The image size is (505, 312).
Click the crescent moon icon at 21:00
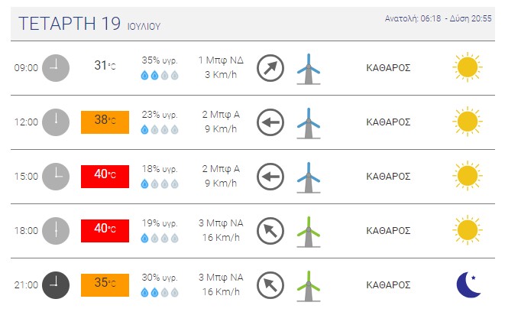click(x=468, y=285)
